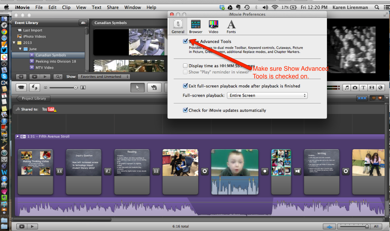Open the Window menu
The width and height of the screenshot is (390, 231).
pos(132,7)
